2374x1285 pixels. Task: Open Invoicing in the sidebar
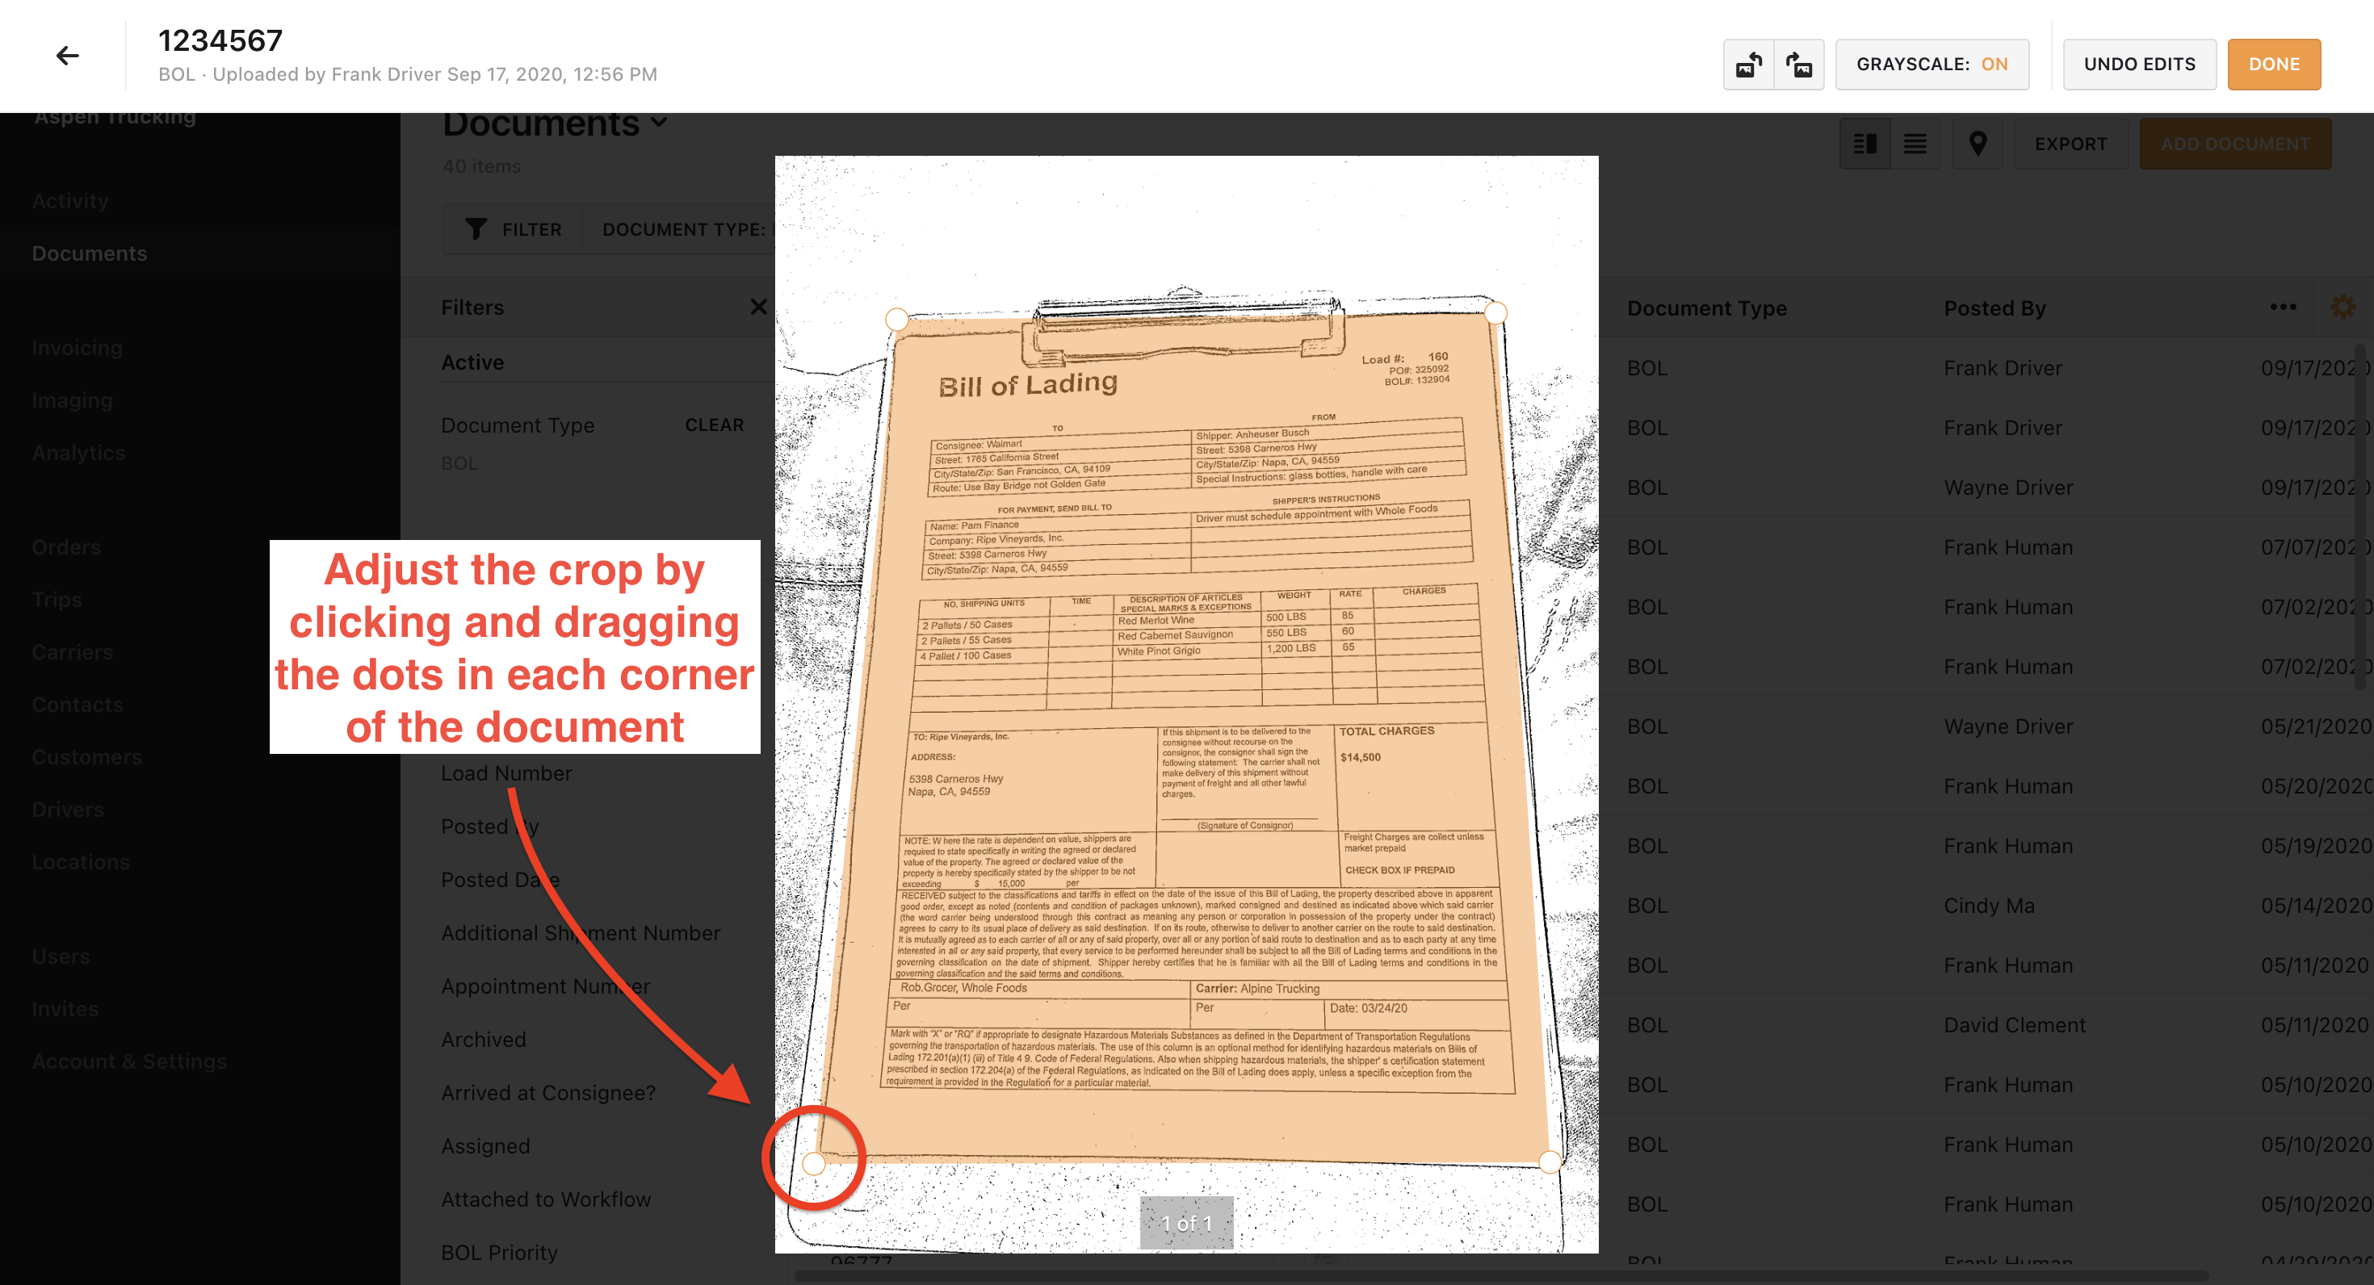click(x=77, y=348)
